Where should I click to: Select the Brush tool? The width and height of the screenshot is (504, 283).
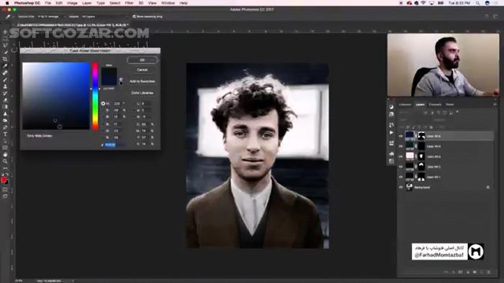coord(5,80)
